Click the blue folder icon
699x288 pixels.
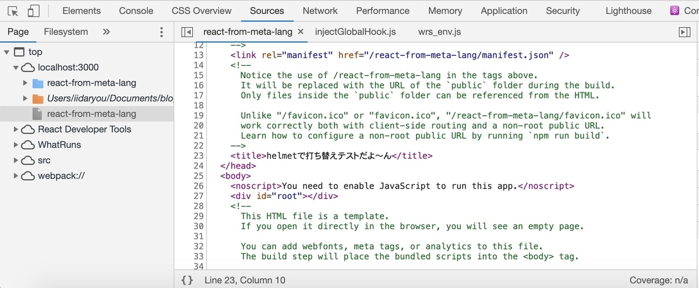(x=38, y=83)
